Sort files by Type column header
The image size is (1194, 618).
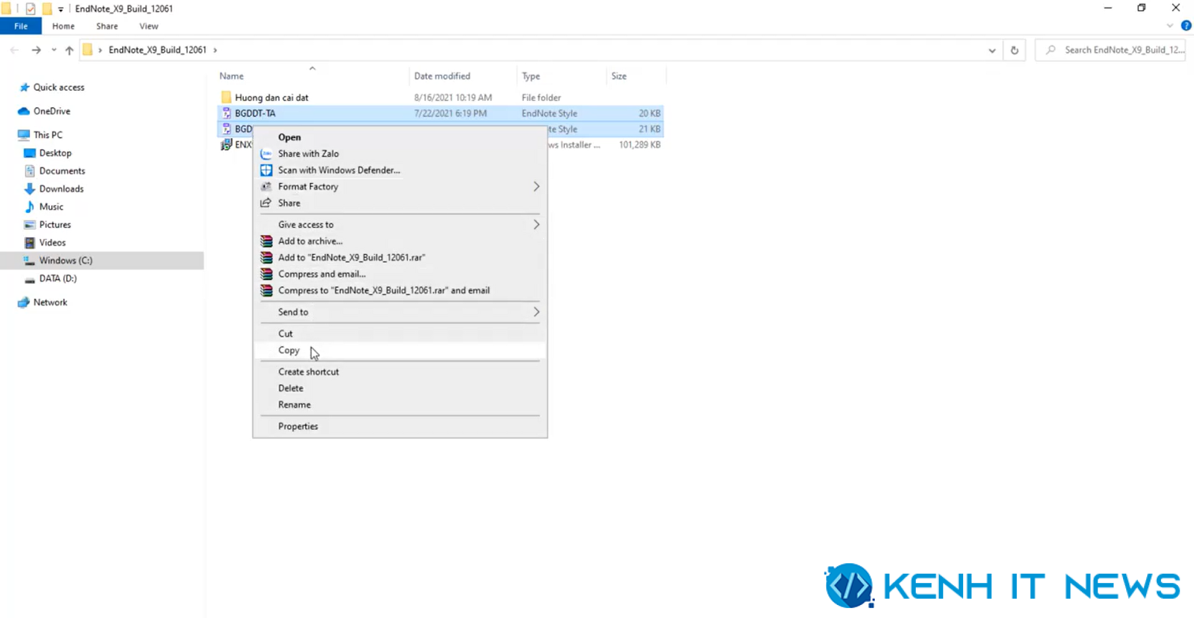(531, 76)
